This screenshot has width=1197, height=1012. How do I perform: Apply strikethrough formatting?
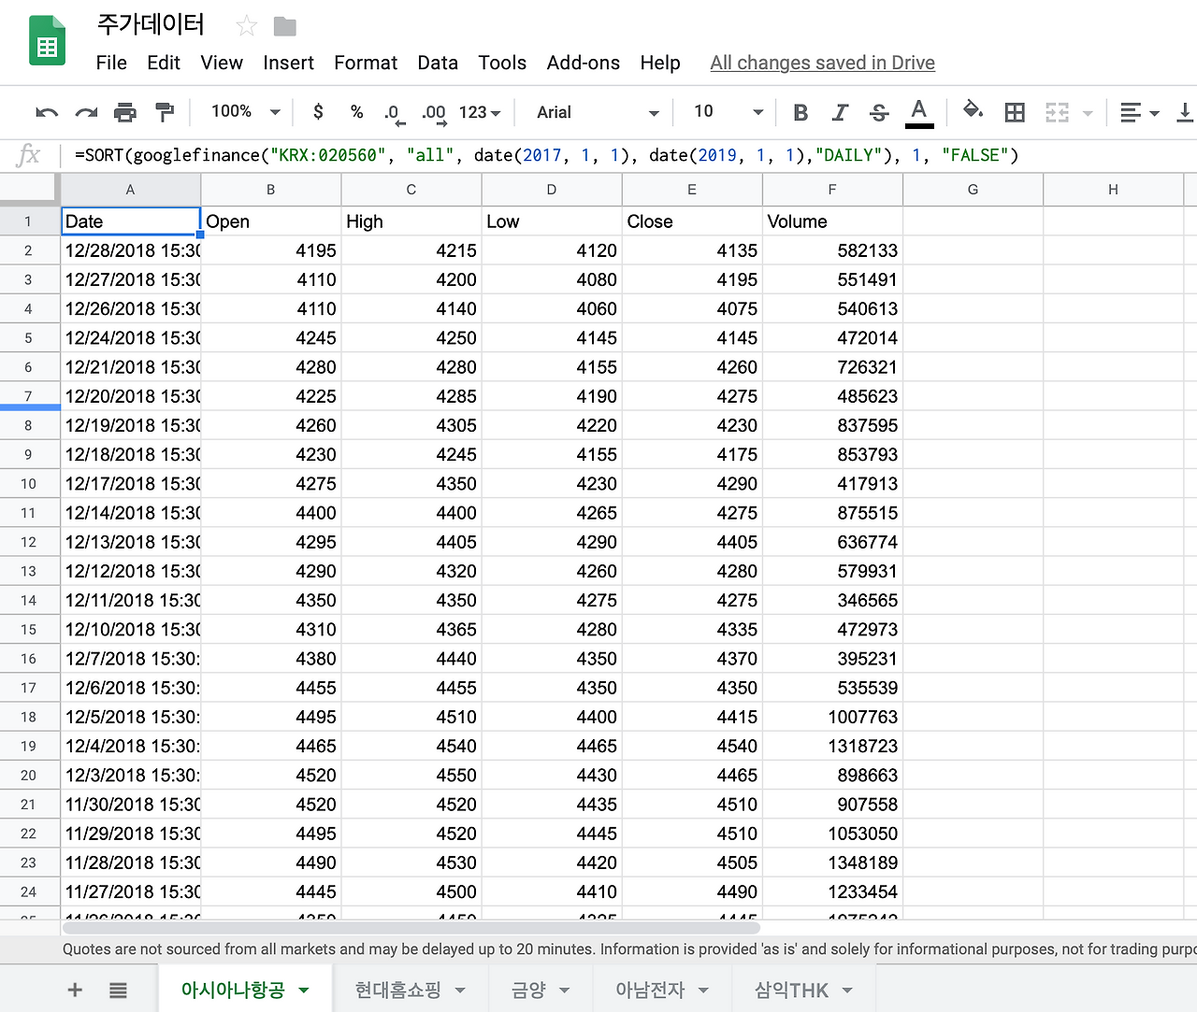coord(879,113)
